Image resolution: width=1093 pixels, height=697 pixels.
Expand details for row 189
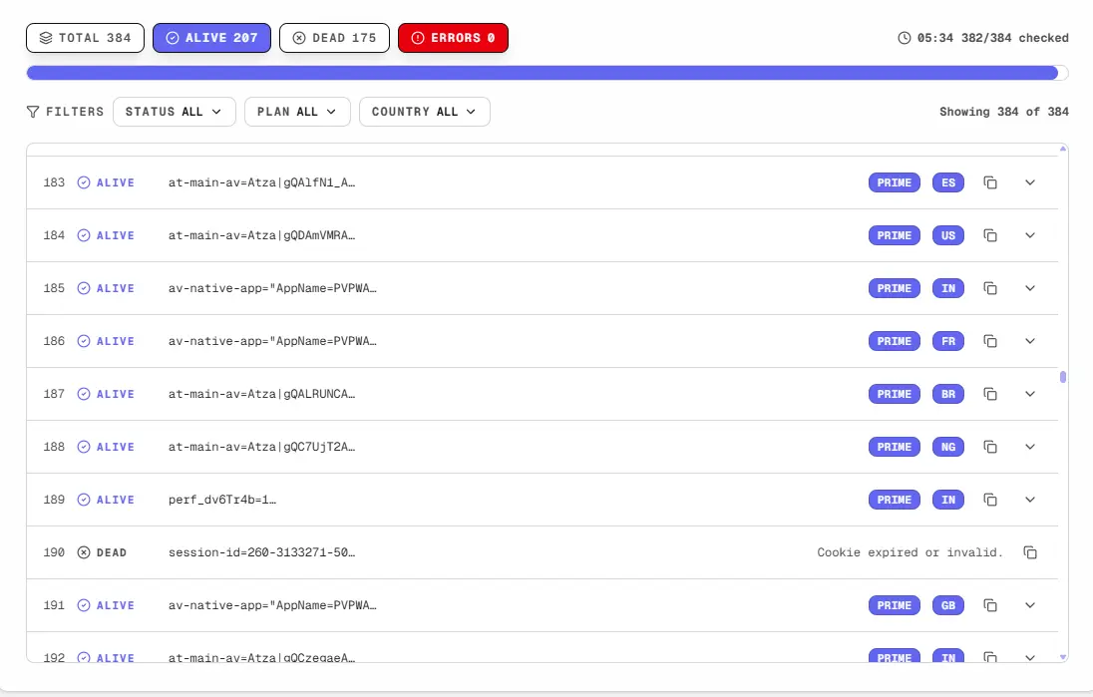coord(1030,500)
